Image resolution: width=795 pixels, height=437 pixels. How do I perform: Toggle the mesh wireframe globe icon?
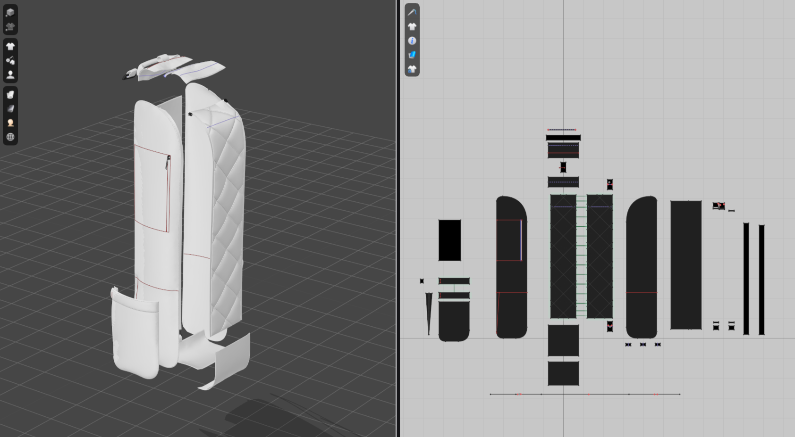pyautogui.click(x=10, y=137)
